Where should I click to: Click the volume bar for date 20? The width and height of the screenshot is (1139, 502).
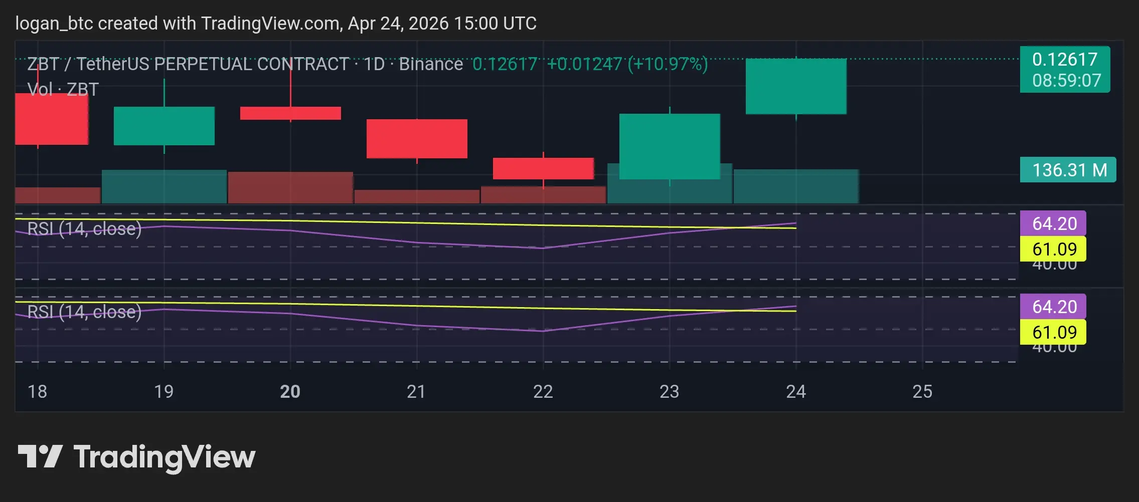290,187
